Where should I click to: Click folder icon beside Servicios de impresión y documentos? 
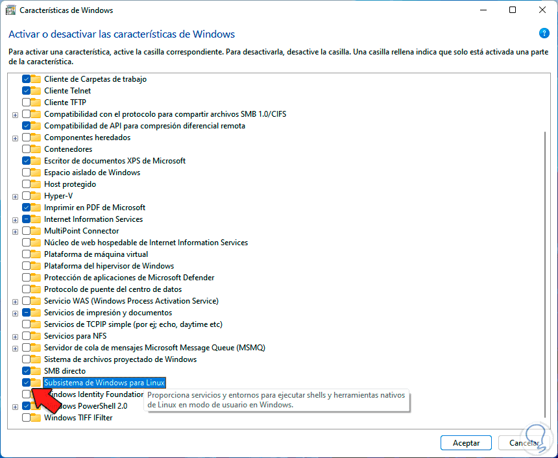pyautogui.click(x=36, y=313)
